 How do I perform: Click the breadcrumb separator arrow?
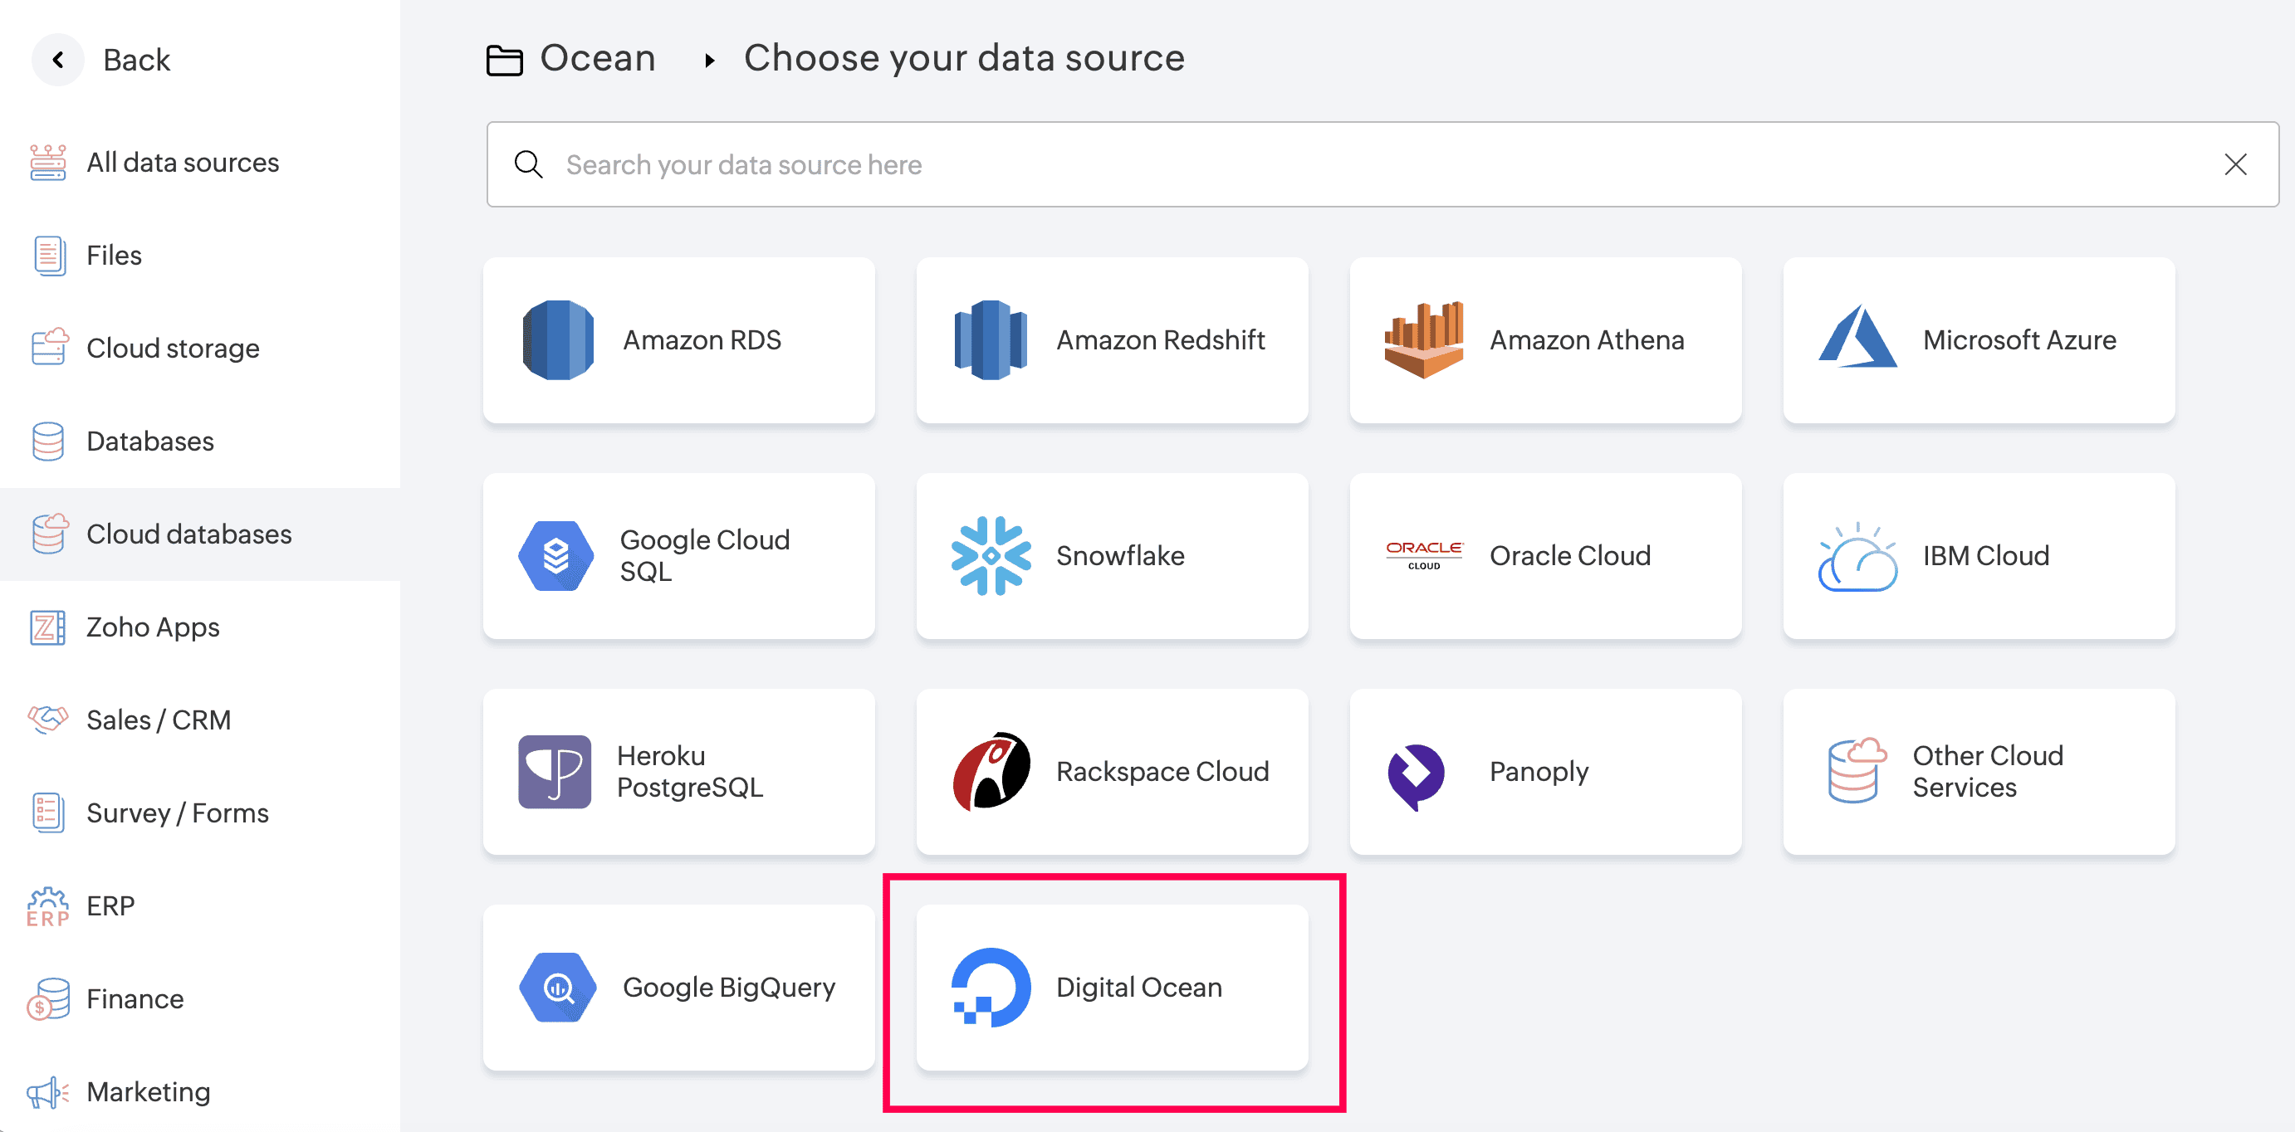click(x=709, y=60)
